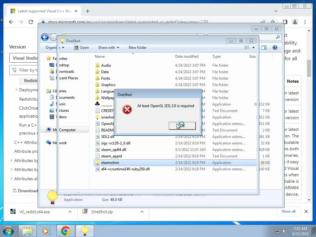Click Show all downloads
The height and width of the screenshot is (237, 316).
click(289, 211)
